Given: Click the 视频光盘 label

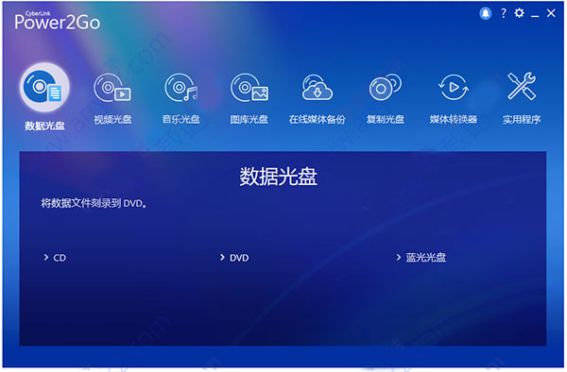Looking at the screenshot, I should click(112, 119).
